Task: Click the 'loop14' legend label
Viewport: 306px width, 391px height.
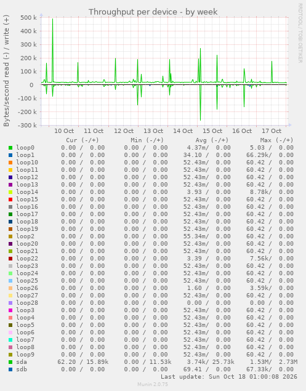Action: click(x=27, y=192)
